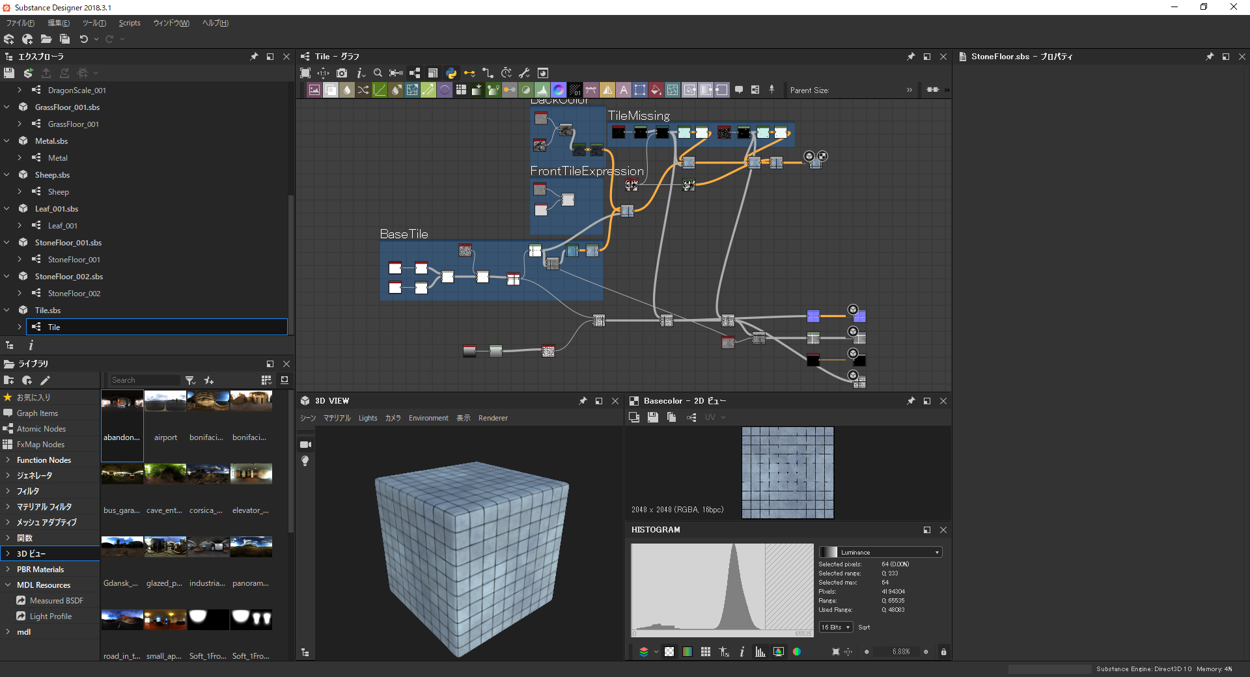Open the 編集(E) menu

pos(59,23)
